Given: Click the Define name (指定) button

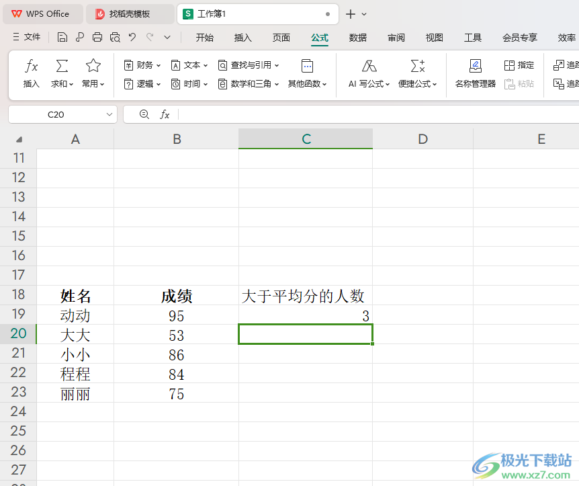Looking at the screenshot, I should [519, 65].
